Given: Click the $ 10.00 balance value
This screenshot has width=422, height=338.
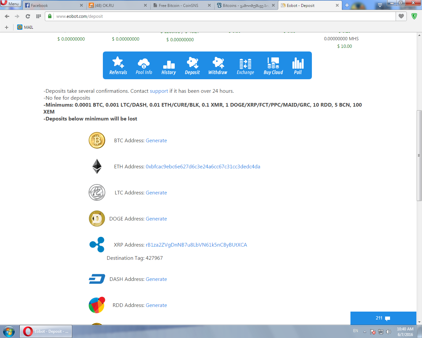Looking at the screenshot, I should coord(345,46).
